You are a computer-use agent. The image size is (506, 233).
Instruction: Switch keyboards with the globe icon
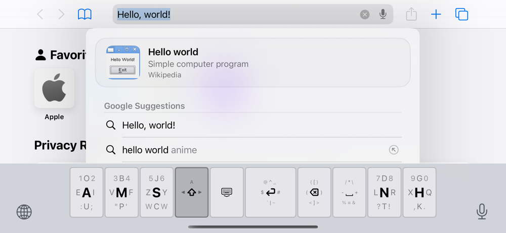point(24,212)
